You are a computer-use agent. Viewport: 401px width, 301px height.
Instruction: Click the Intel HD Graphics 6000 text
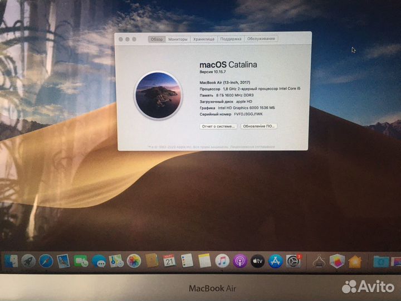click(x=246, y=108)
